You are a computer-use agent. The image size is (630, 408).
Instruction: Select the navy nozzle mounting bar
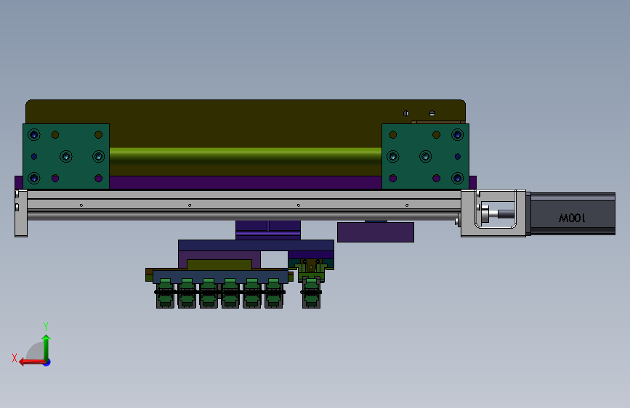[x=221, y=277]
